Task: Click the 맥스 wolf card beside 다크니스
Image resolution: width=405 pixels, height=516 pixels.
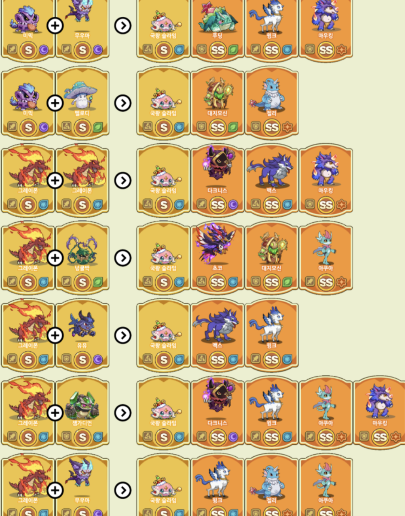Action: coord(272,180)
